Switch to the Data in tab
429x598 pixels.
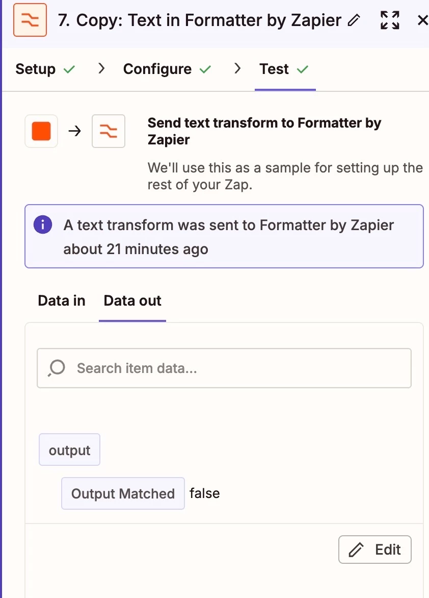click(x=62, y=301)
